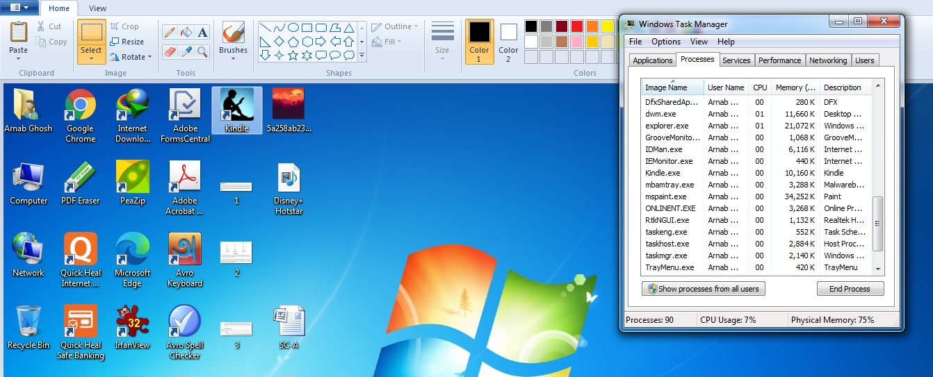933x377 pixels.
Task: Choose the Line shape
Action: coord(265,28)
